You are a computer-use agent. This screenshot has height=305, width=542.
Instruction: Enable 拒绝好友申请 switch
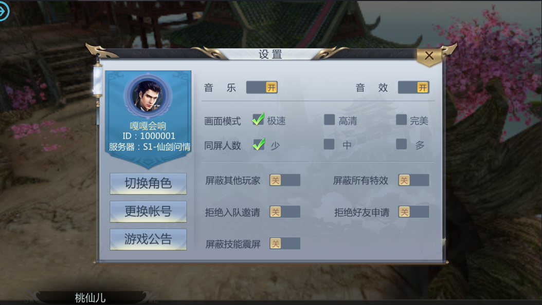(414, 212)
